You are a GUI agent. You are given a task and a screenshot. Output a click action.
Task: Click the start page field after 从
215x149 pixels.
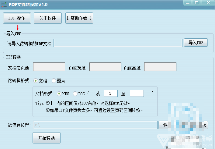tap(111, 94)
